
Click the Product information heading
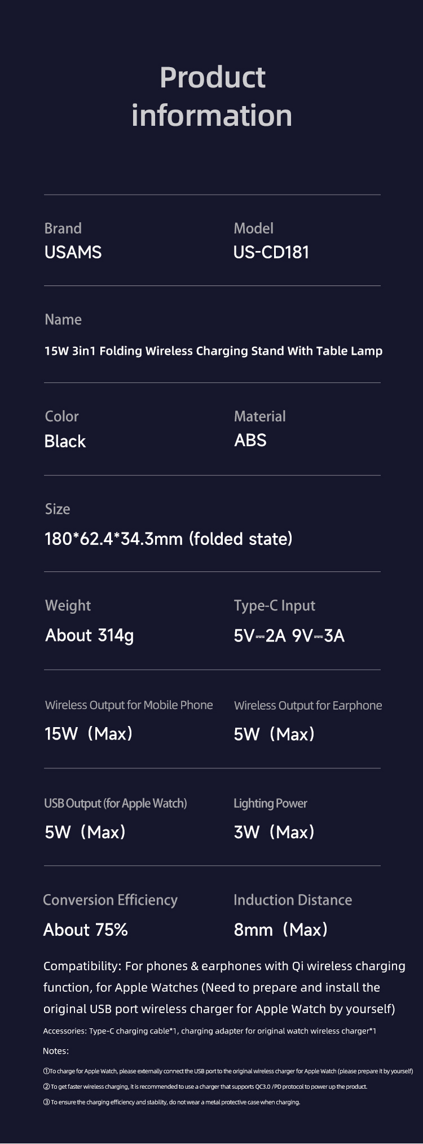[x=212, y=96]
